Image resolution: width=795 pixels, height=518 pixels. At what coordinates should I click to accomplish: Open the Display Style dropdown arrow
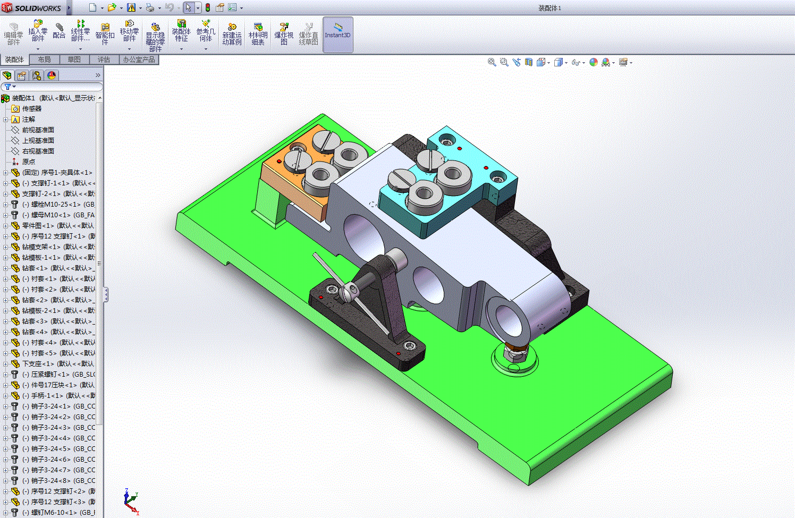(x=566, y=63)
